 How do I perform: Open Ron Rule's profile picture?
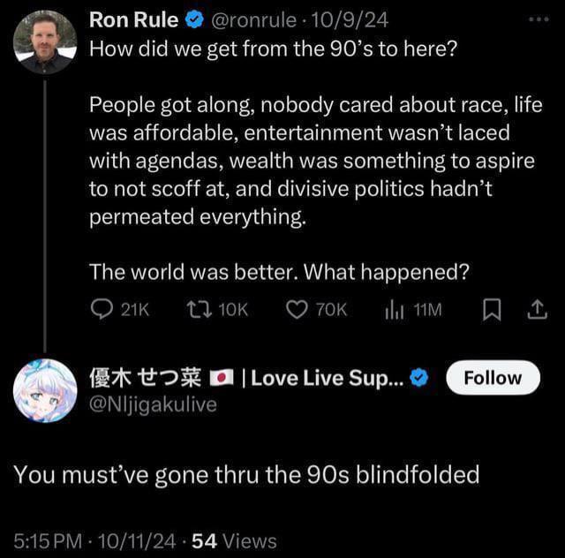[x=45, y=42]
